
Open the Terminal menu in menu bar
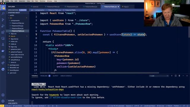42,1
